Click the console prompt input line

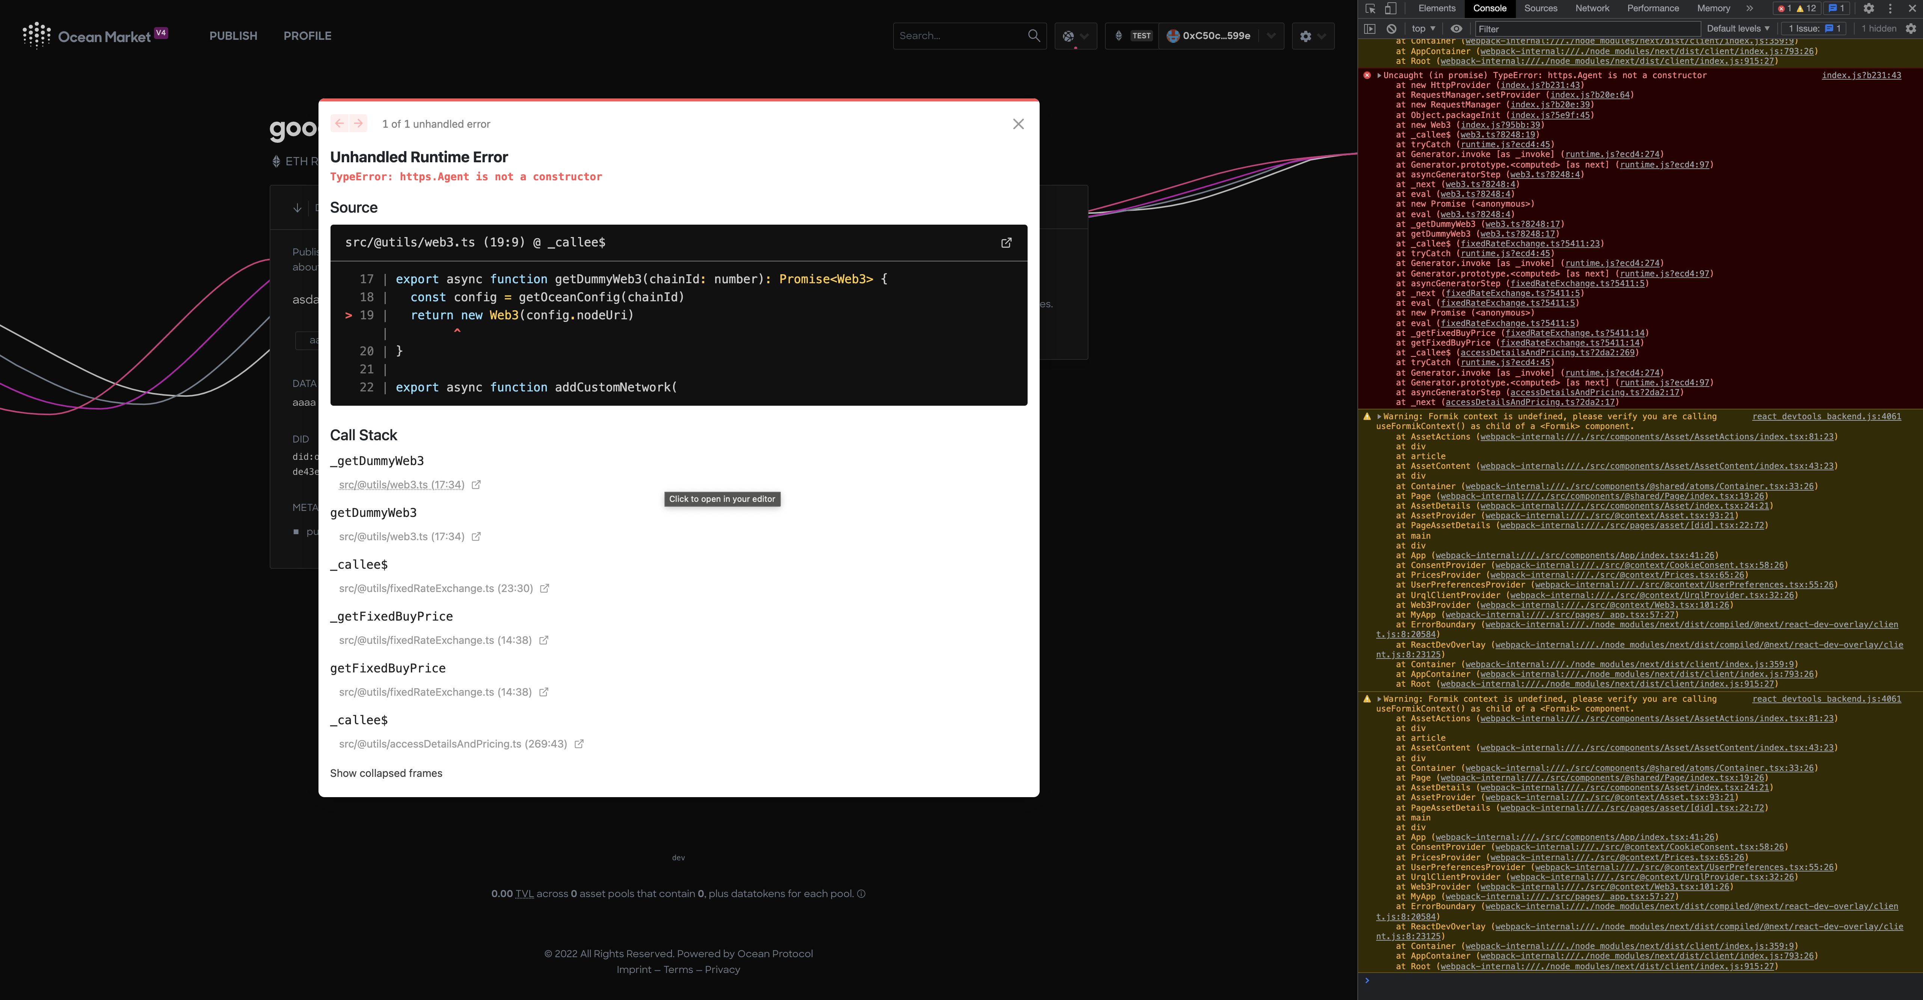(x=1642, y=980)
